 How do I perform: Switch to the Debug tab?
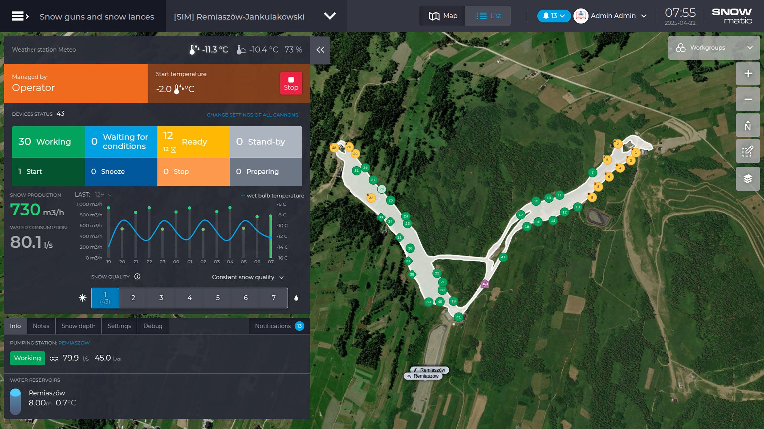[153, 326]
